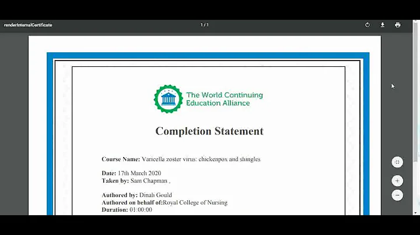Rotate the PDF clockwise
The height and width of the screenshot is (235, 420).
point(367,25)
